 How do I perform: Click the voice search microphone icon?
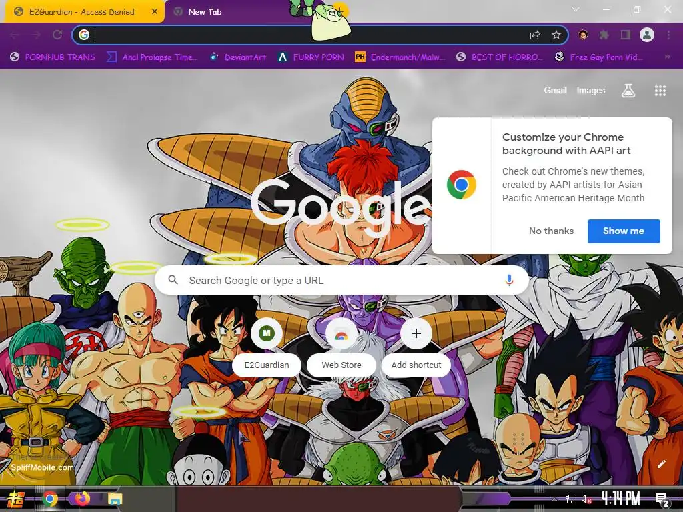(509, 280)
